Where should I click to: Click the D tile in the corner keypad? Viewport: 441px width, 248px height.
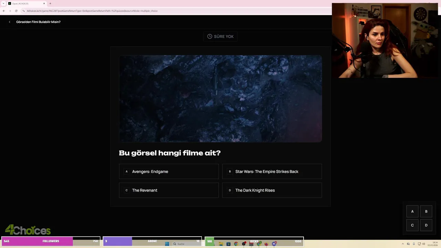[x=426, y=225]
